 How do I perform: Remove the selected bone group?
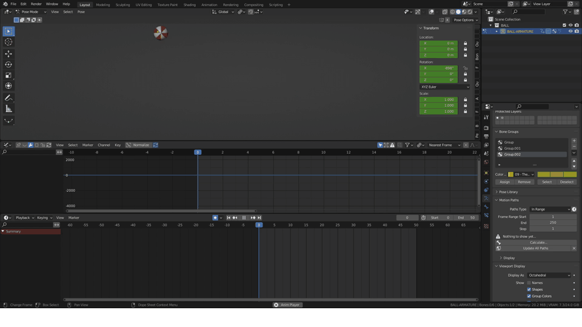[574, 147]
